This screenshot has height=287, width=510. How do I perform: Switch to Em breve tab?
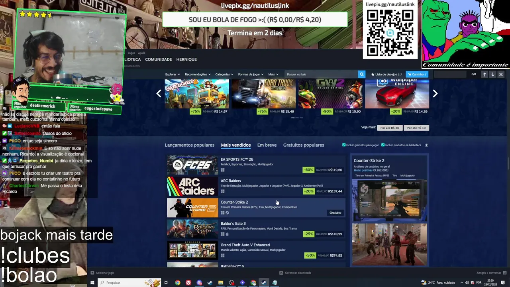(267, 145)
